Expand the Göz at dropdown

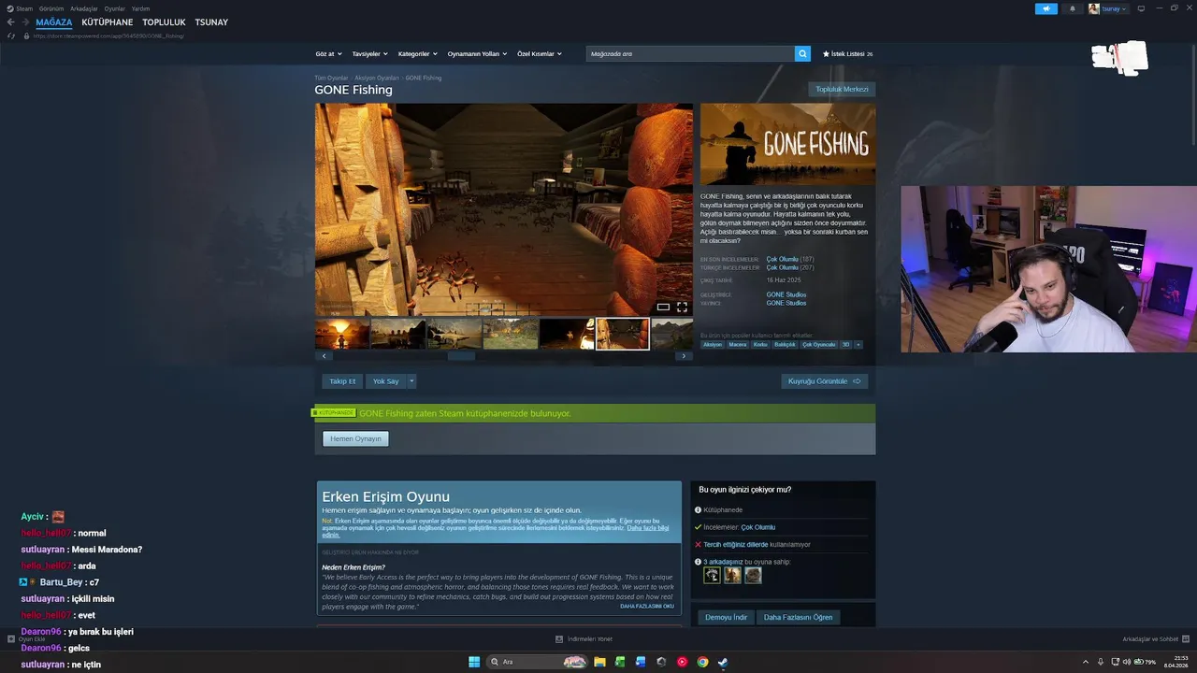(328, 54)
